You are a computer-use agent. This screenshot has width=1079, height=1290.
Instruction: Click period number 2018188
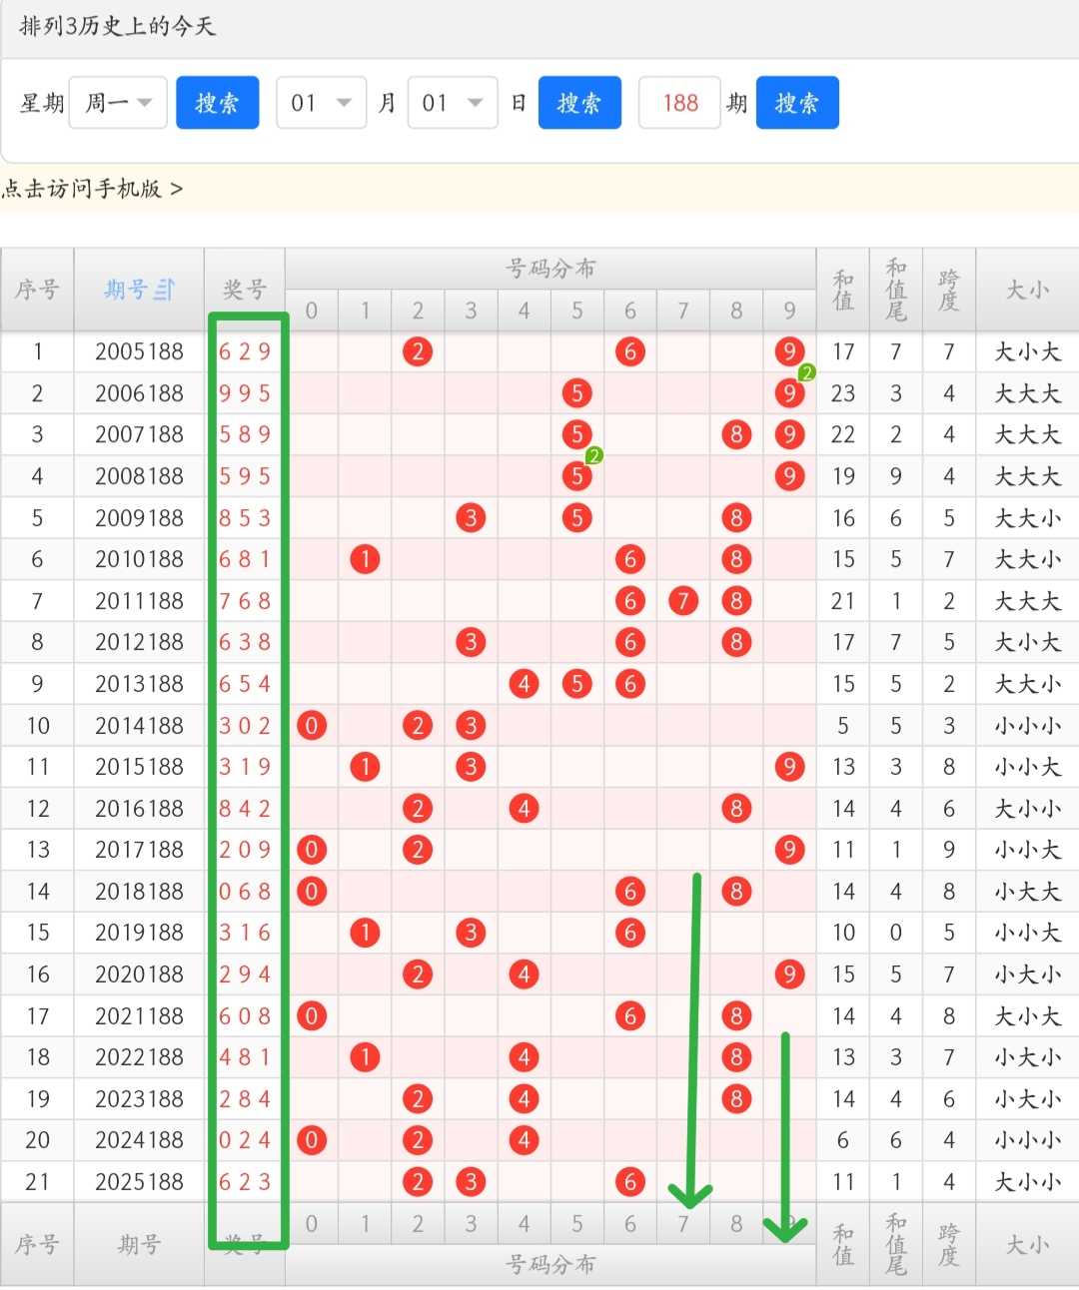tap(140, 892)
